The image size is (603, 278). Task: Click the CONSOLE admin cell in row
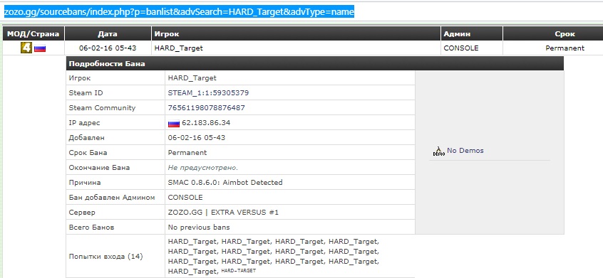point(471,48)
